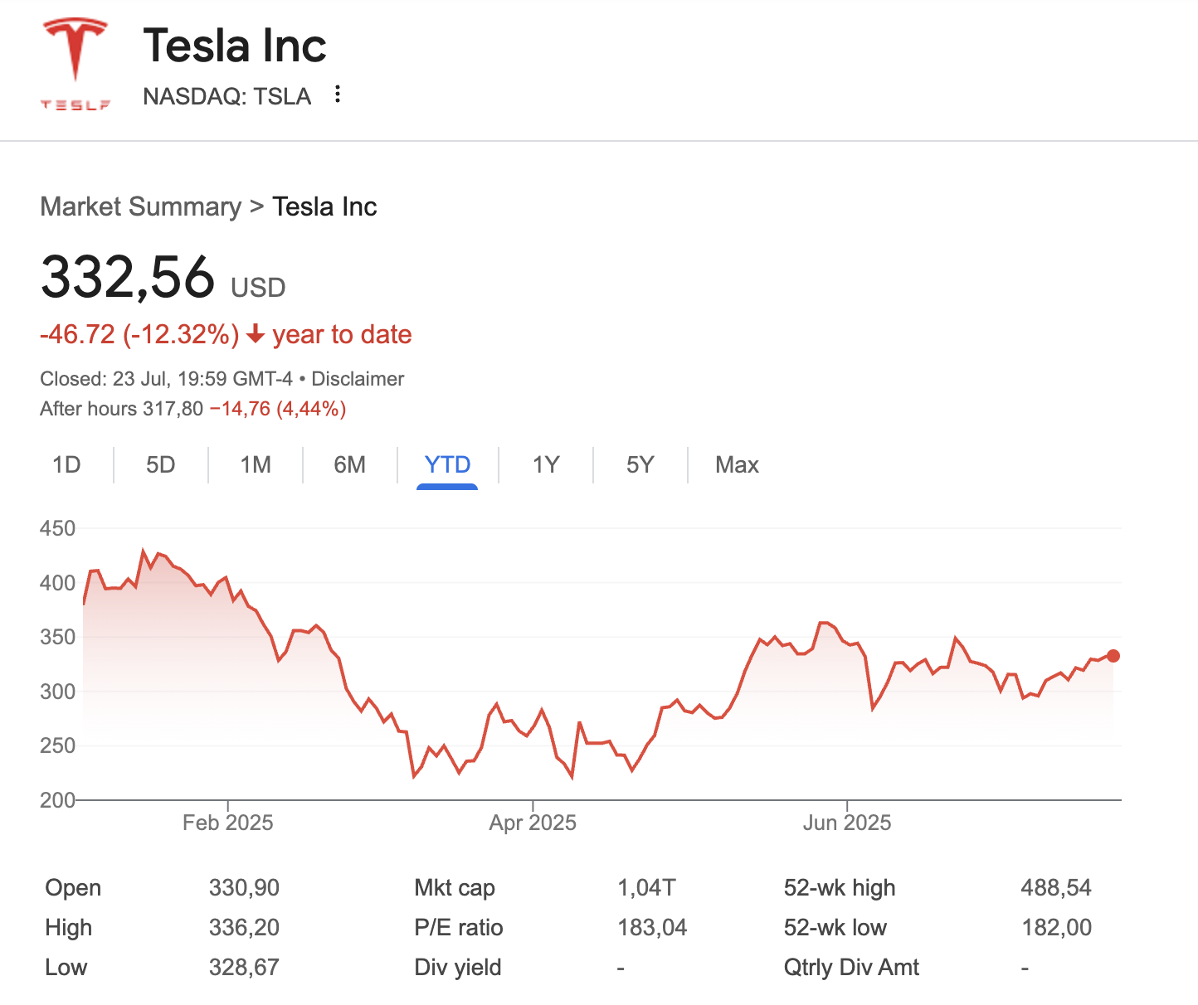Image resolution: width=1198 pixels, height=1005 pixels.
Task: Select the 6M time range
Action: pos(349,464)
